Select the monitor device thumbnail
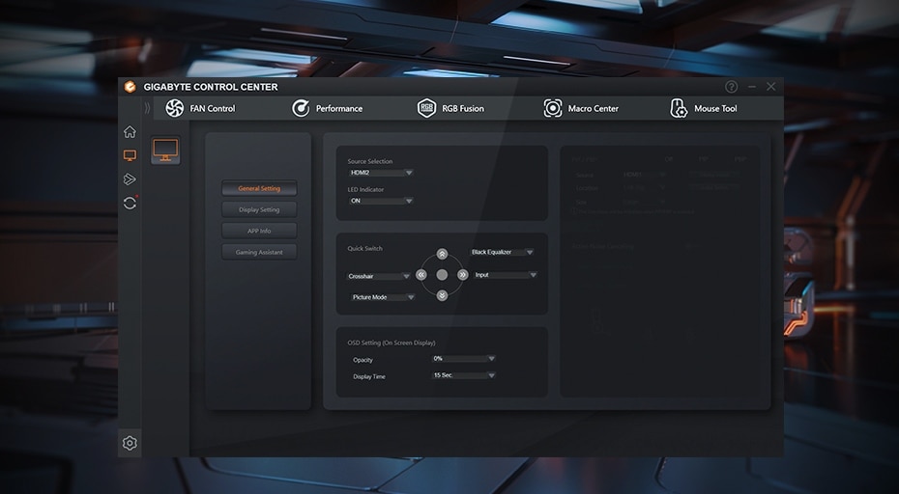This screenshot has width=899, height=494. [x=165, y=151]
